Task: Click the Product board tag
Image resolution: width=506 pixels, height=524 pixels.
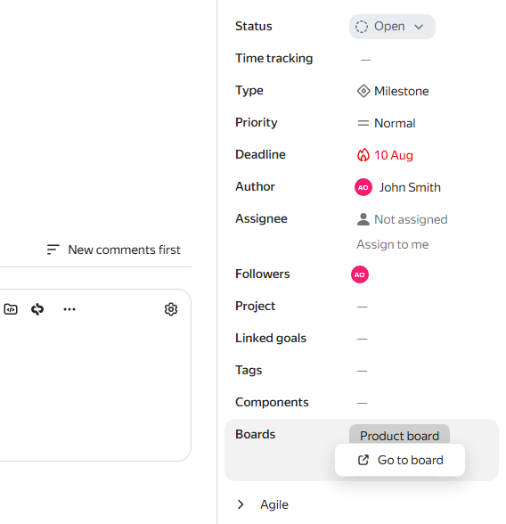Action: pyautogui.click(x=399, y=434)
